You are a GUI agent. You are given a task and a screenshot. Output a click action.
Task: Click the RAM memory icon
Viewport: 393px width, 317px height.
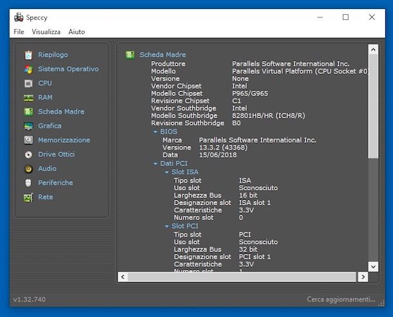coord(28,98)
